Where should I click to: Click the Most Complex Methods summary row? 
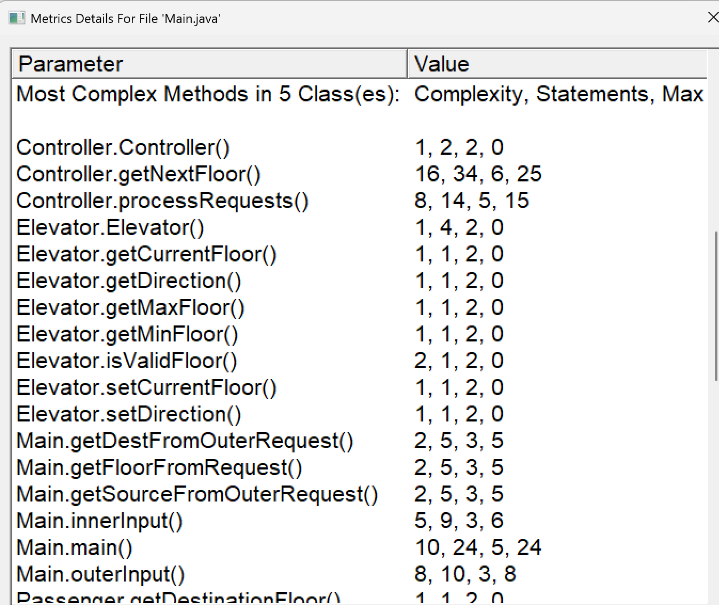click(208, 94)
